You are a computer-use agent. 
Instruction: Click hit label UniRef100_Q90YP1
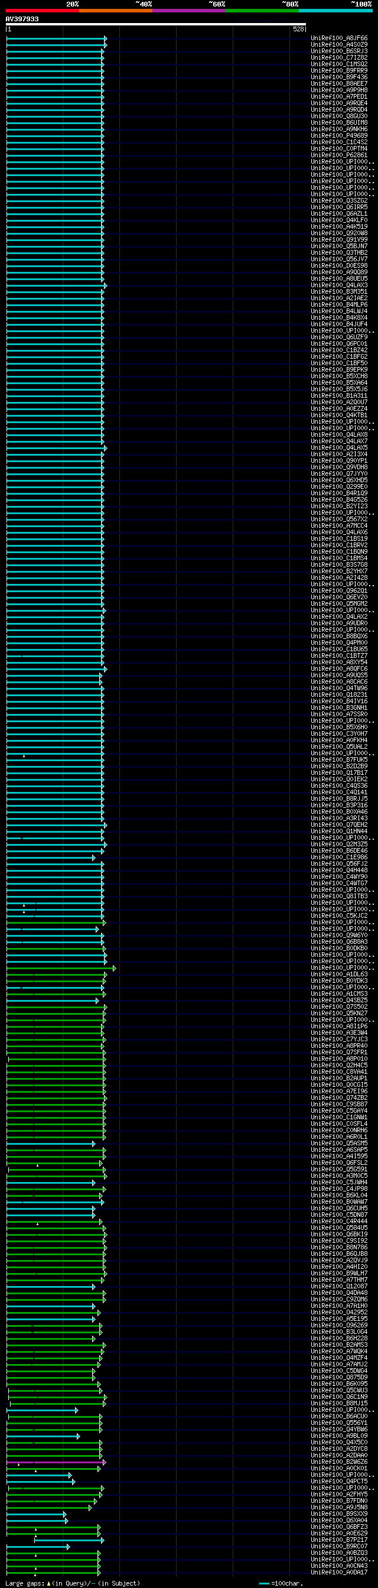click(339, 460)
